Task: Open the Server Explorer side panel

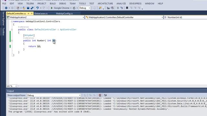Action: [x=3, y=19]
